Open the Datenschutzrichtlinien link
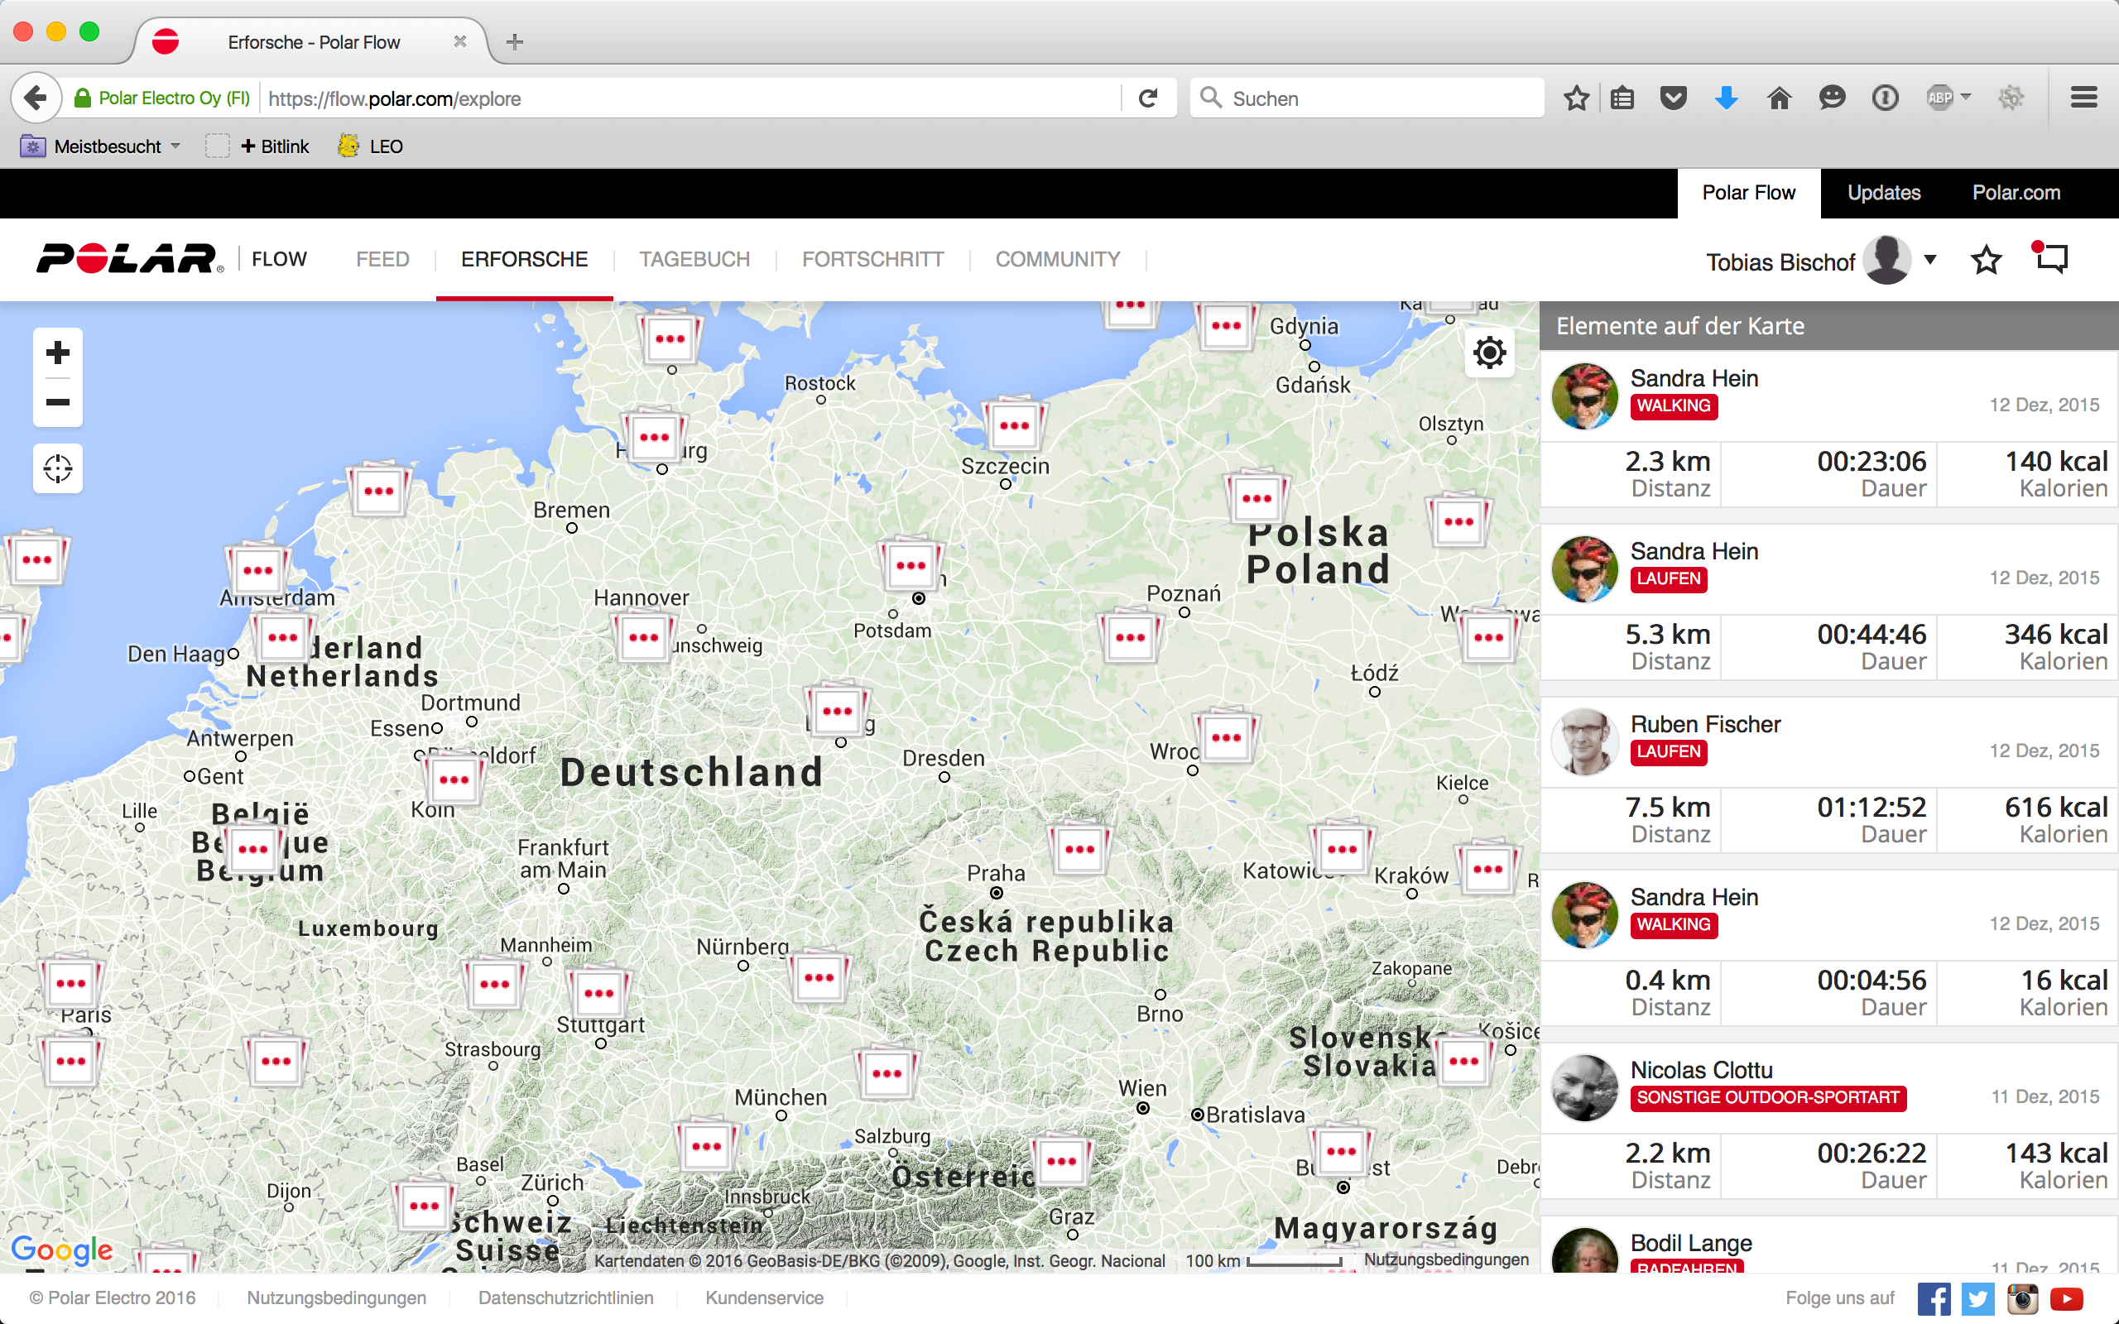 tap(565, 1298)
